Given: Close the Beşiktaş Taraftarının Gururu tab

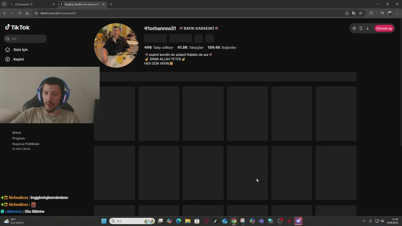Looking at the screenshot, I should (x=103, y=4).
